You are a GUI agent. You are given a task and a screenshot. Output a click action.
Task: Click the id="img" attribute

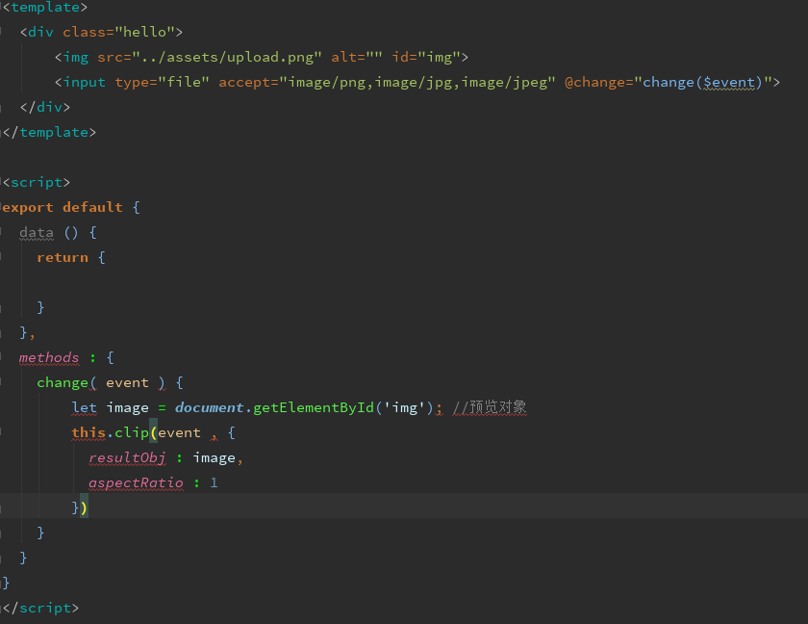425,57
